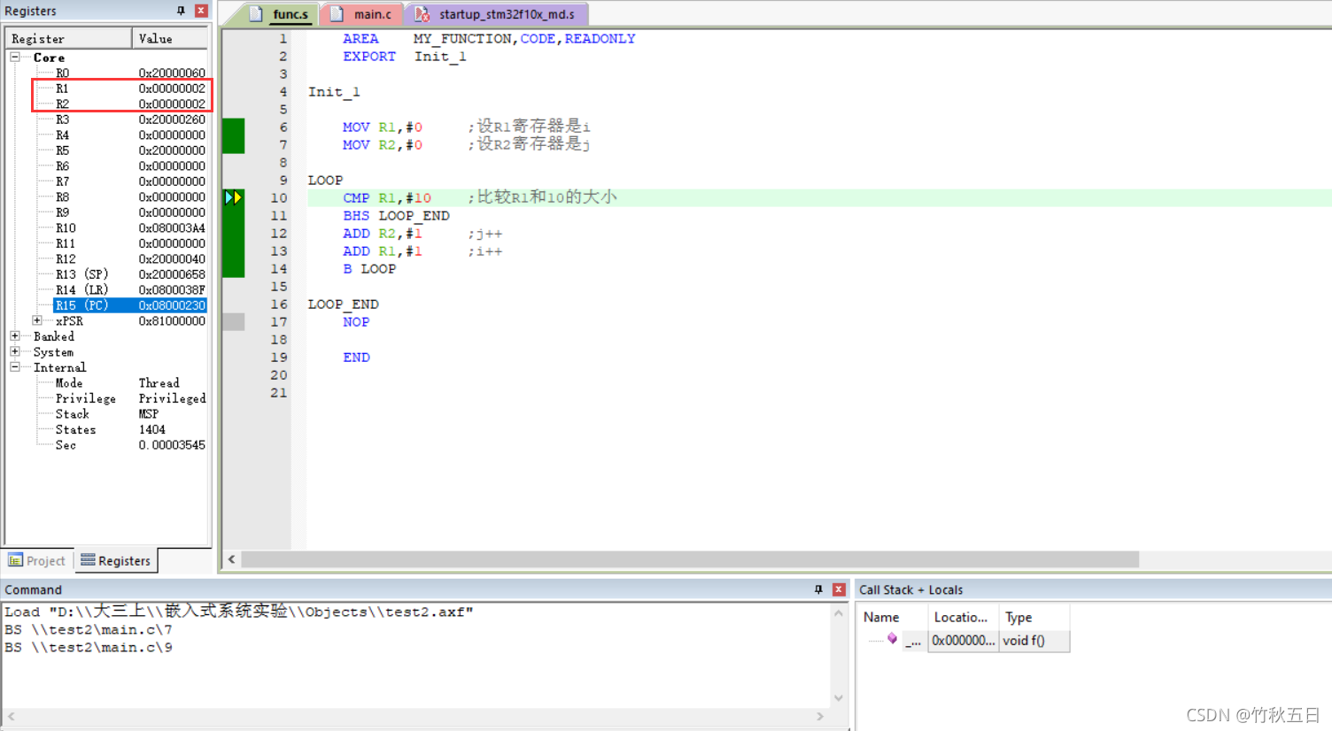Close the Command panel
This screenshot has width=1332, height=731.
pos(839,589)
